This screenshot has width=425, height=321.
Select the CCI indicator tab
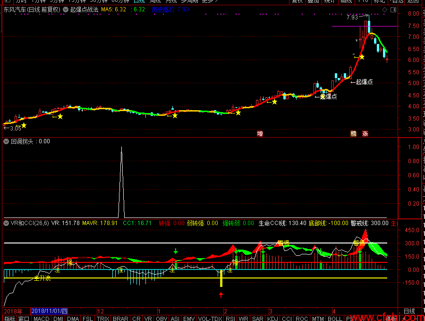(x=287, y=318)
